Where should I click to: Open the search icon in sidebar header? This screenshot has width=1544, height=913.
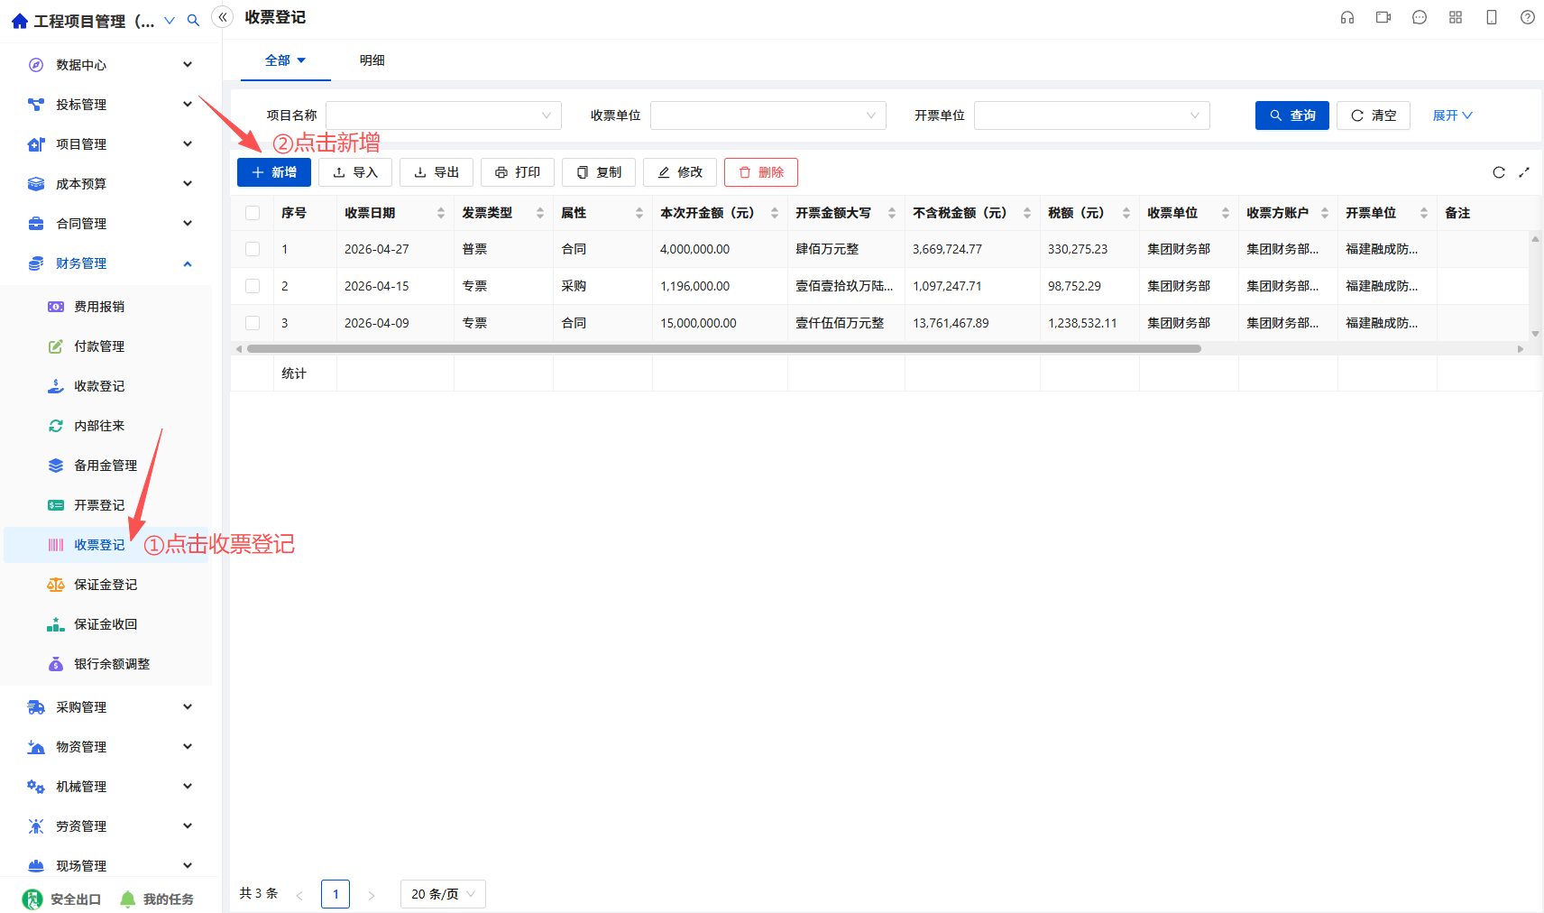point(193,20)
